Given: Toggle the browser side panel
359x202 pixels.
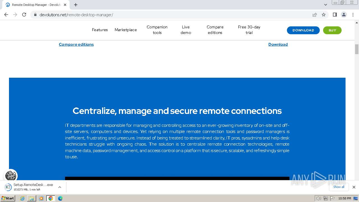Looking at the screenshot, I should [335, 15].
